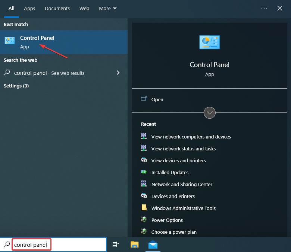The height and width of the screenshot is (252, 291).
Task: Open View network status and tasks
Action: (184, 149)
